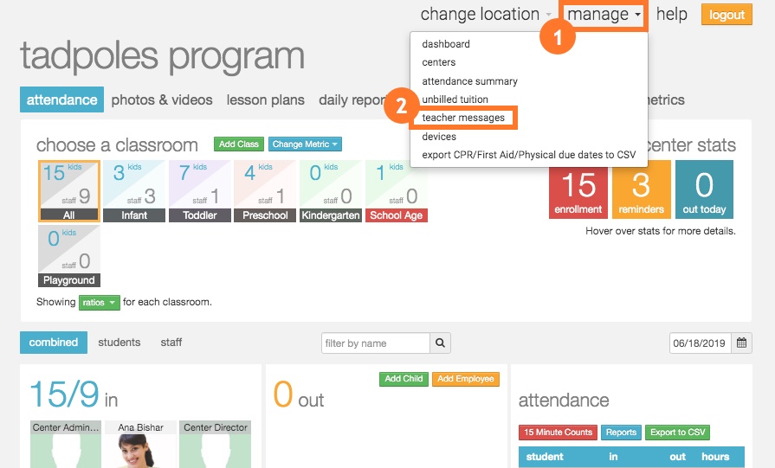Screen dimensions: 775x468
Task: Open the Change Metric dropdown
Action: tap(305, 144)
